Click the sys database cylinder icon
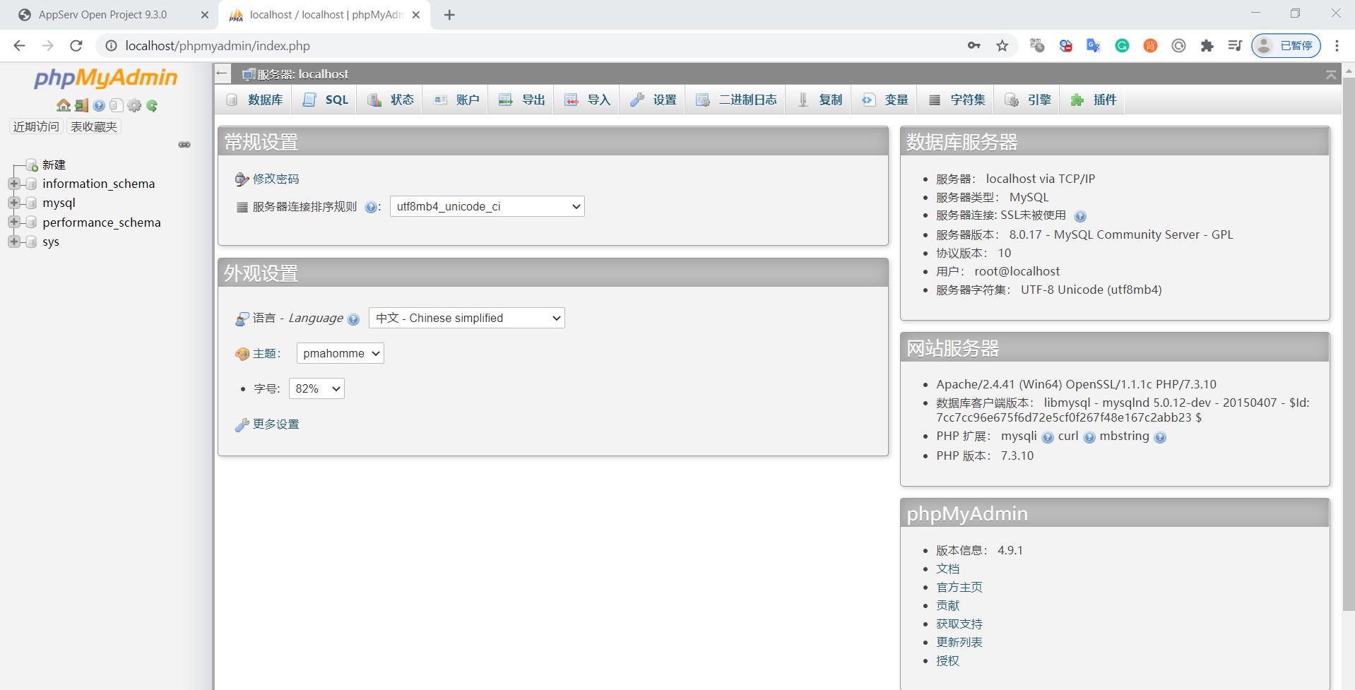This screenshot has height=690, width=1355. [30, 242]
